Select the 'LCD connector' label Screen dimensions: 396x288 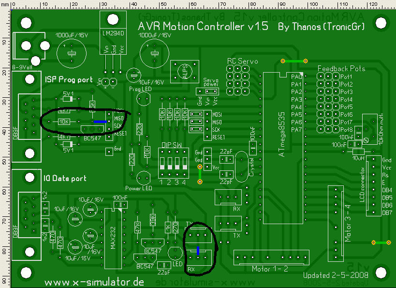pos(362,184)
